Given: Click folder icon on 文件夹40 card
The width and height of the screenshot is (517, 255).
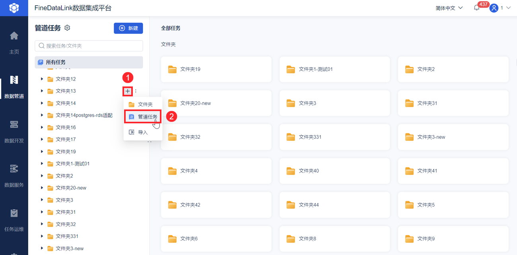Looking at the screenshot, I should pos(291,171).
